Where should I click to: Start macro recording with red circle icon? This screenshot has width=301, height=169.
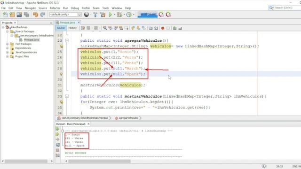[163, 28]
